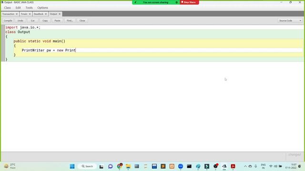Show hidden system tray icons chevron
Viewport: 305px width, 171px height.
click(x=245, y=166)
